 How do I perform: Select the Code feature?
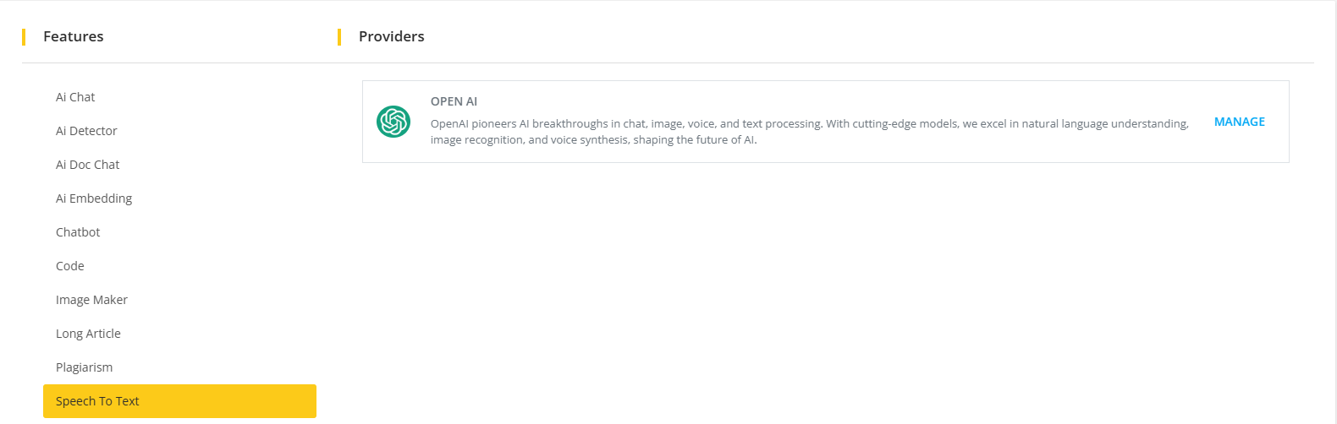(70, 266)
